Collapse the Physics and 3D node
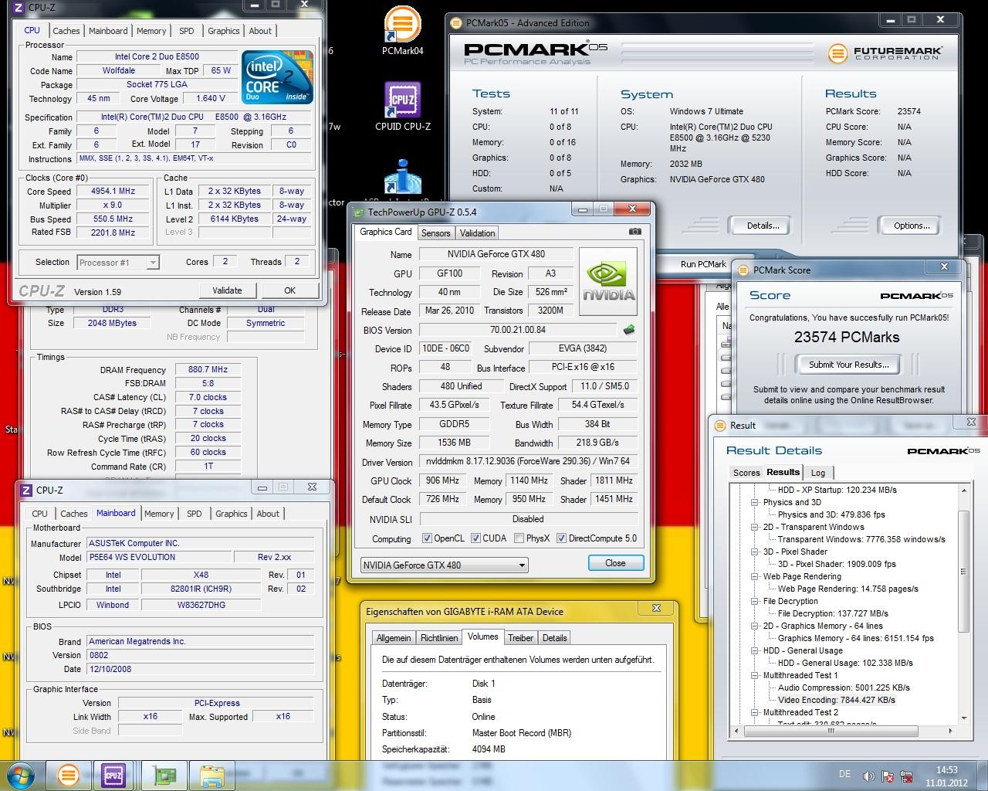 (755, 502)
